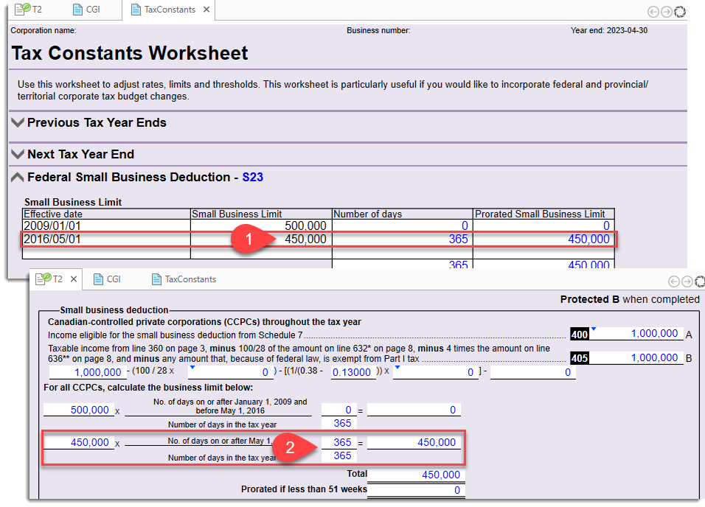Viewport: 705px width, 507px height.
Task: Click the 500,000 small business limit cell
Action: pyautogui.click(x=261, y=225)
